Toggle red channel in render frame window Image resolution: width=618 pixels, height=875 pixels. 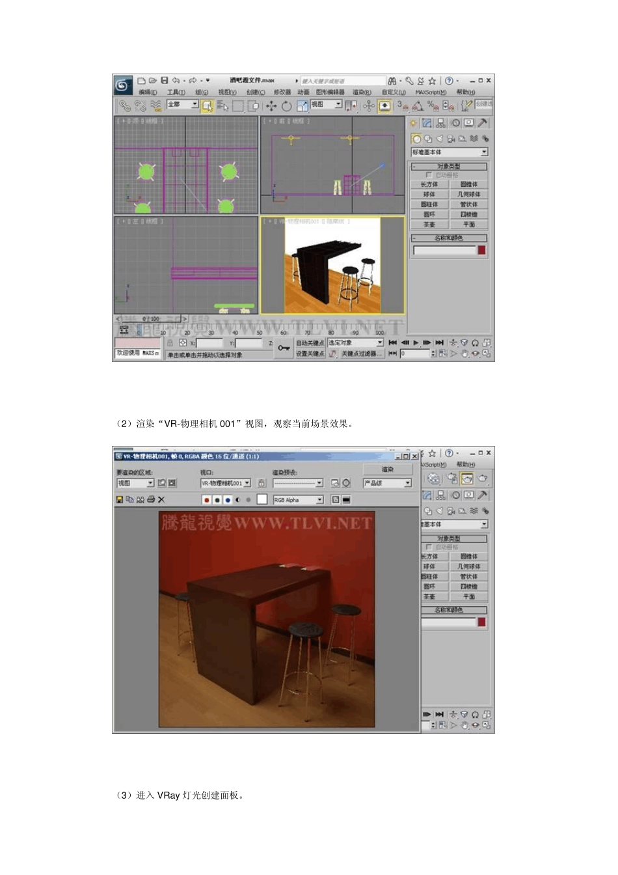(x=207, y=500)
